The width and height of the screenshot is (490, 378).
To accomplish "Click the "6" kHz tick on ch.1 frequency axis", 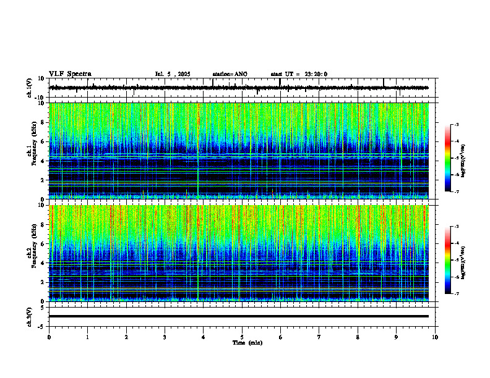I will (43, 141).
